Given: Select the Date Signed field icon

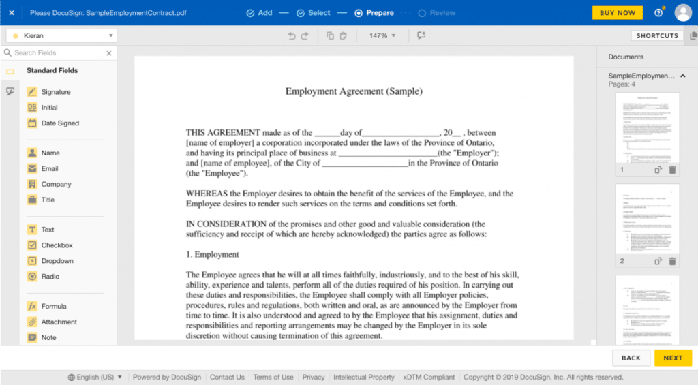Looking at the screenshot, I should 32,123.
